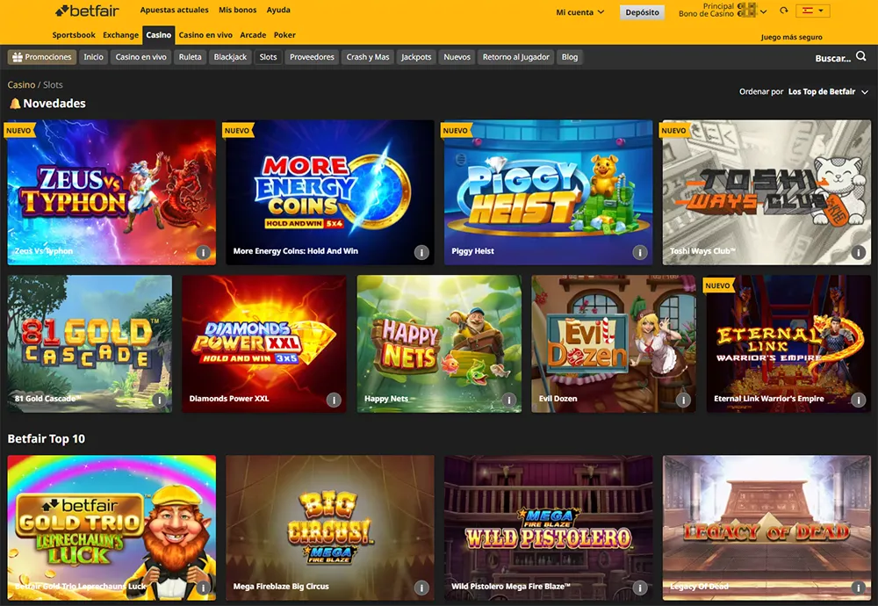
Task: Open Crash y Mas category
Action: tap(368, 57)
